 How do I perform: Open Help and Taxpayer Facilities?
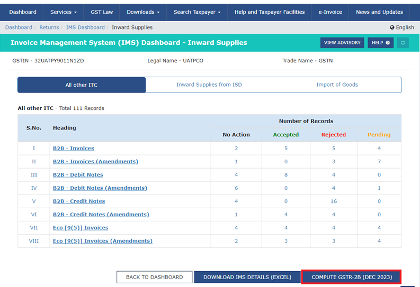tap(270, 12)
